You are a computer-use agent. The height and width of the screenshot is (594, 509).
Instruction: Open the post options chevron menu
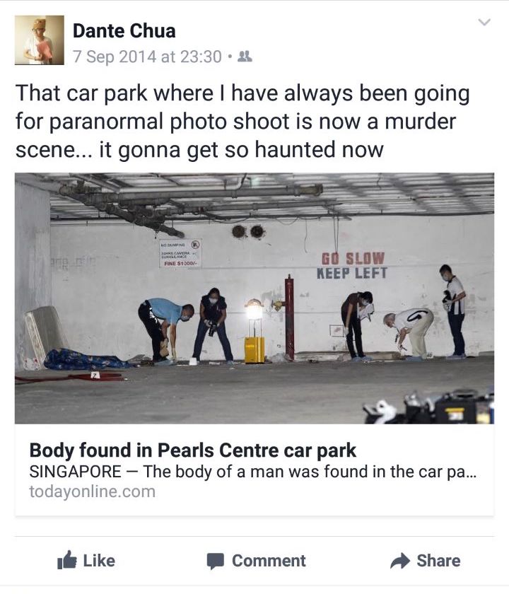click(x=484, y=23)
